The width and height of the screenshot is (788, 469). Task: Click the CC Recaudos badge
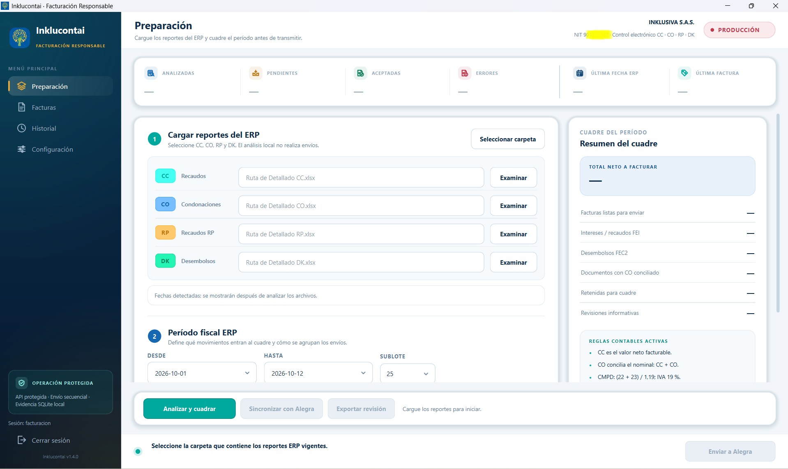(165, 176)
